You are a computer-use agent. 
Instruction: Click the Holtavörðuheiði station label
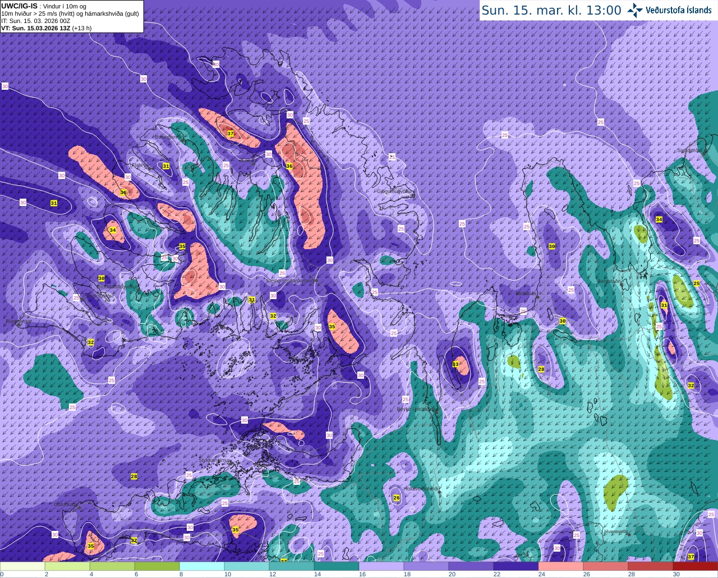[x=421, y=488]
